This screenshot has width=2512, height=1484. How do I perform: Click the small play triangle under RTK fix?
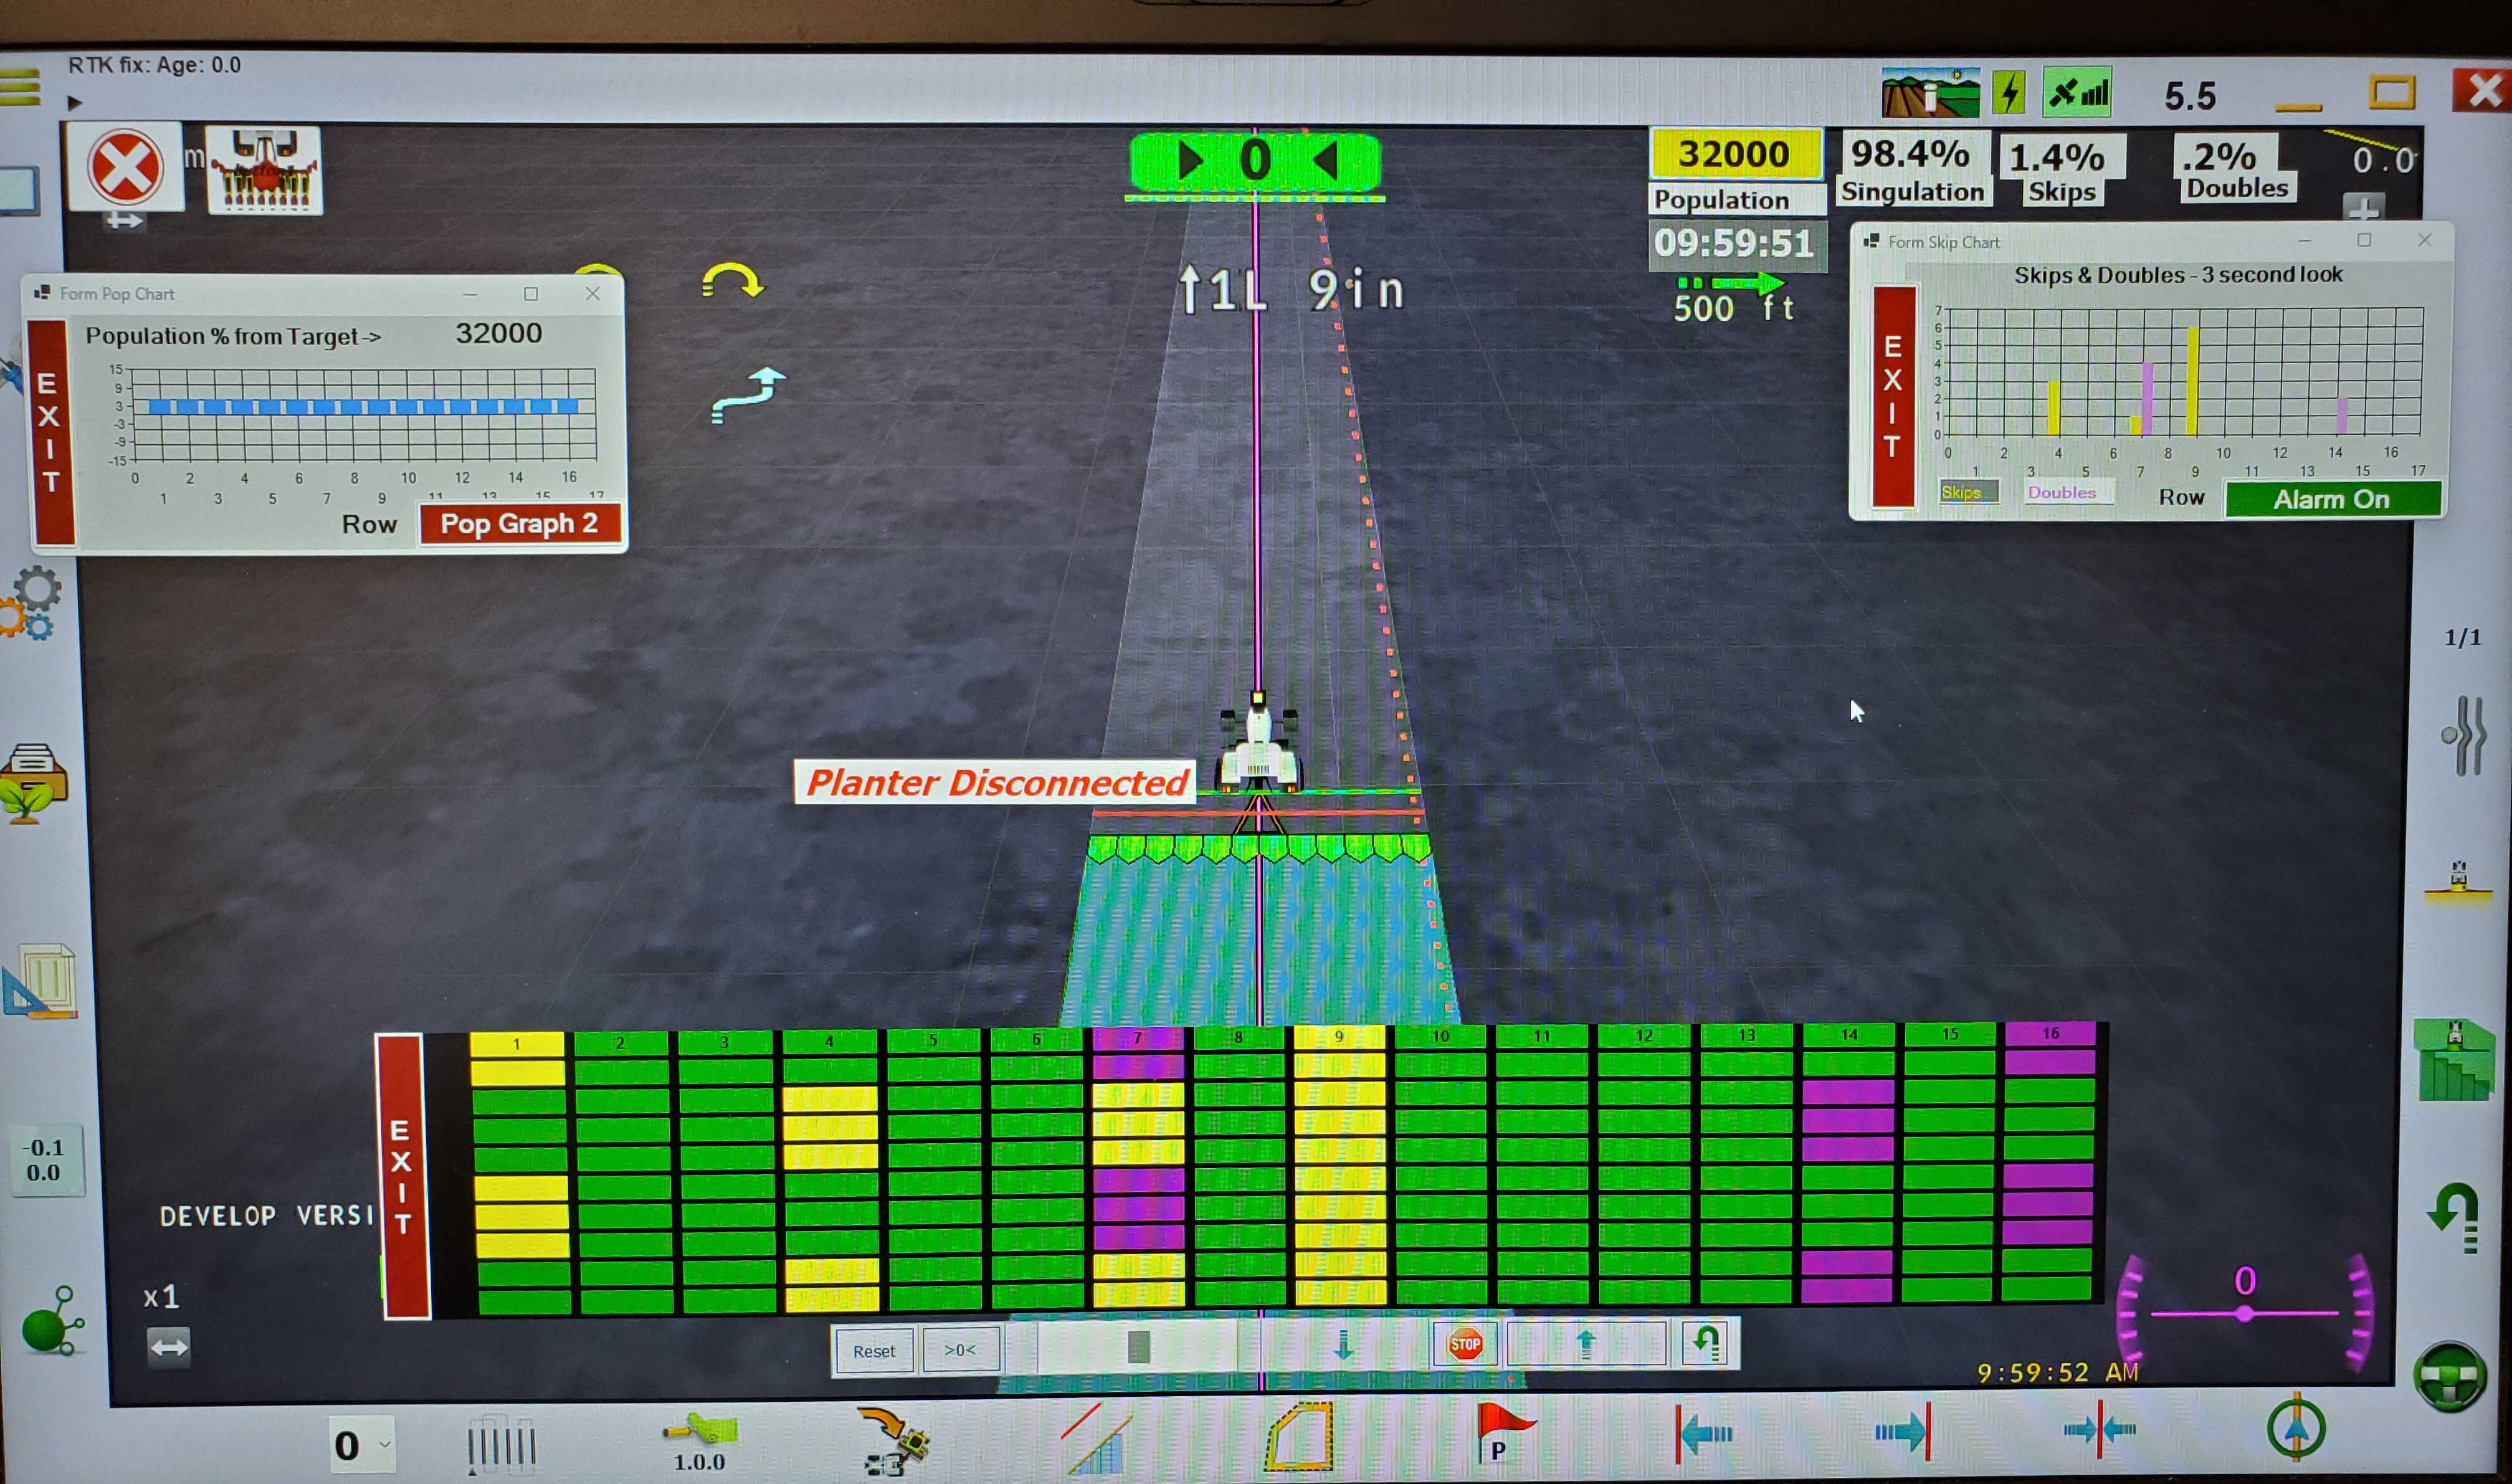pyautogui.click(x=75, y=102)
